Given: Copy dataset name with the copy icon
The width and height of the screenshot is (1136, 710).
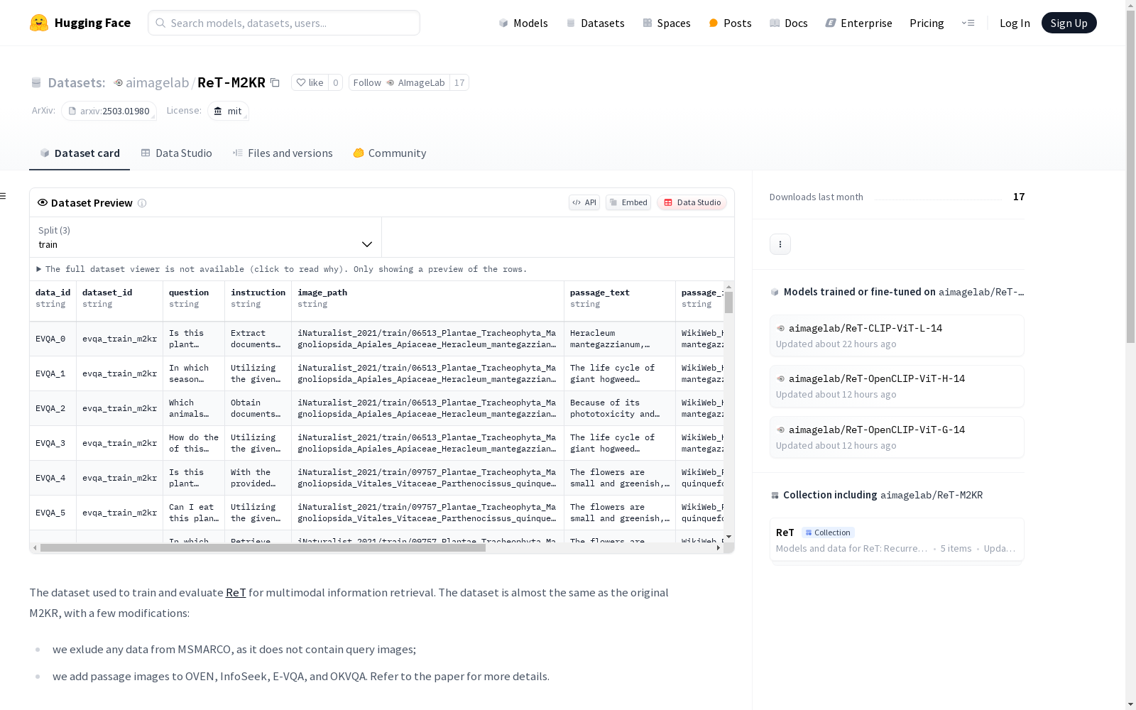Looking at the screenshot, I should click(x=275, y=83).
